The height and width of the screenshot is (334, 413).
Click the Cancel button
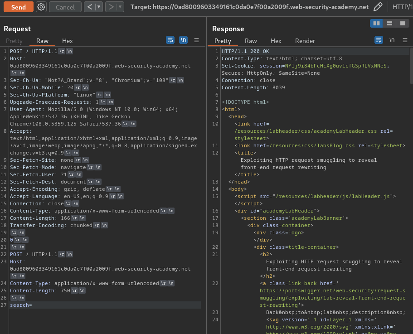coord(65,7)
